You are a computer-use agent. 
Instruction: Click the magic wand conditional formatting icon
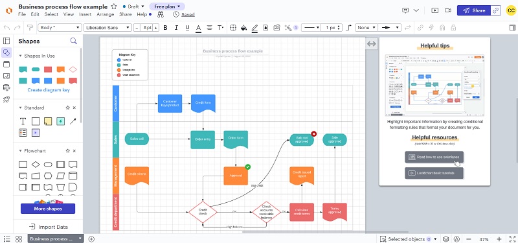288,28
